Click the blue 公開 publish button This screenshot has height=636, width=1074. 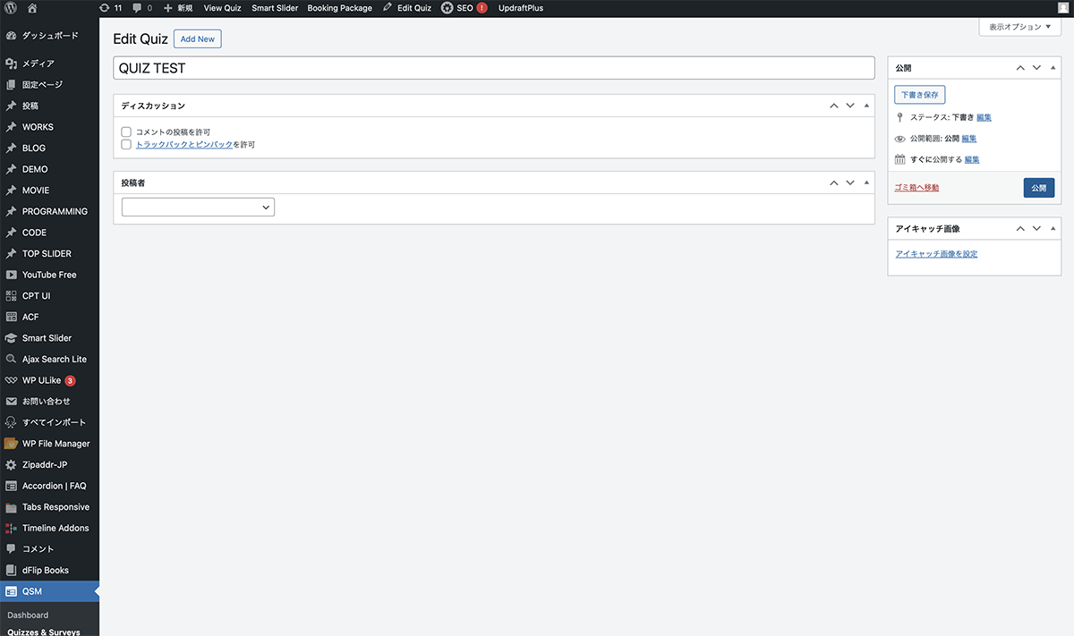coord(1038,188)
